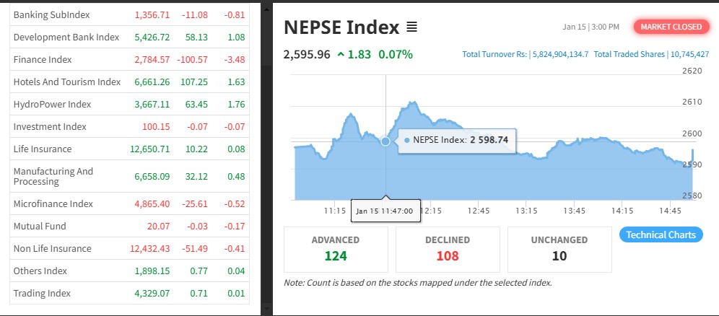Select the Trading Index row

[x=42, y=293]
